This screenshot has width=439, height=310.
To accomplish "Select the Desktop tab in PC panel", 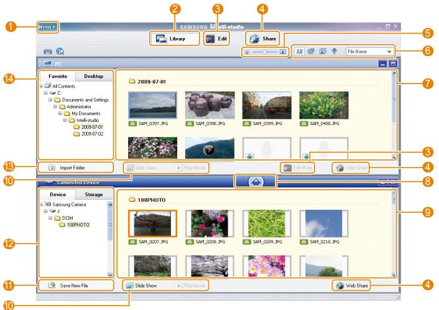I will tap(93, 76).
